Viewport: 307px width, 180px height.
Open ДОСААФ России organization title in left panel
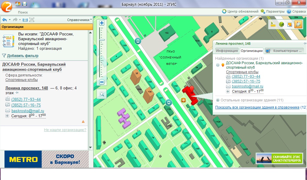point(34,67)
